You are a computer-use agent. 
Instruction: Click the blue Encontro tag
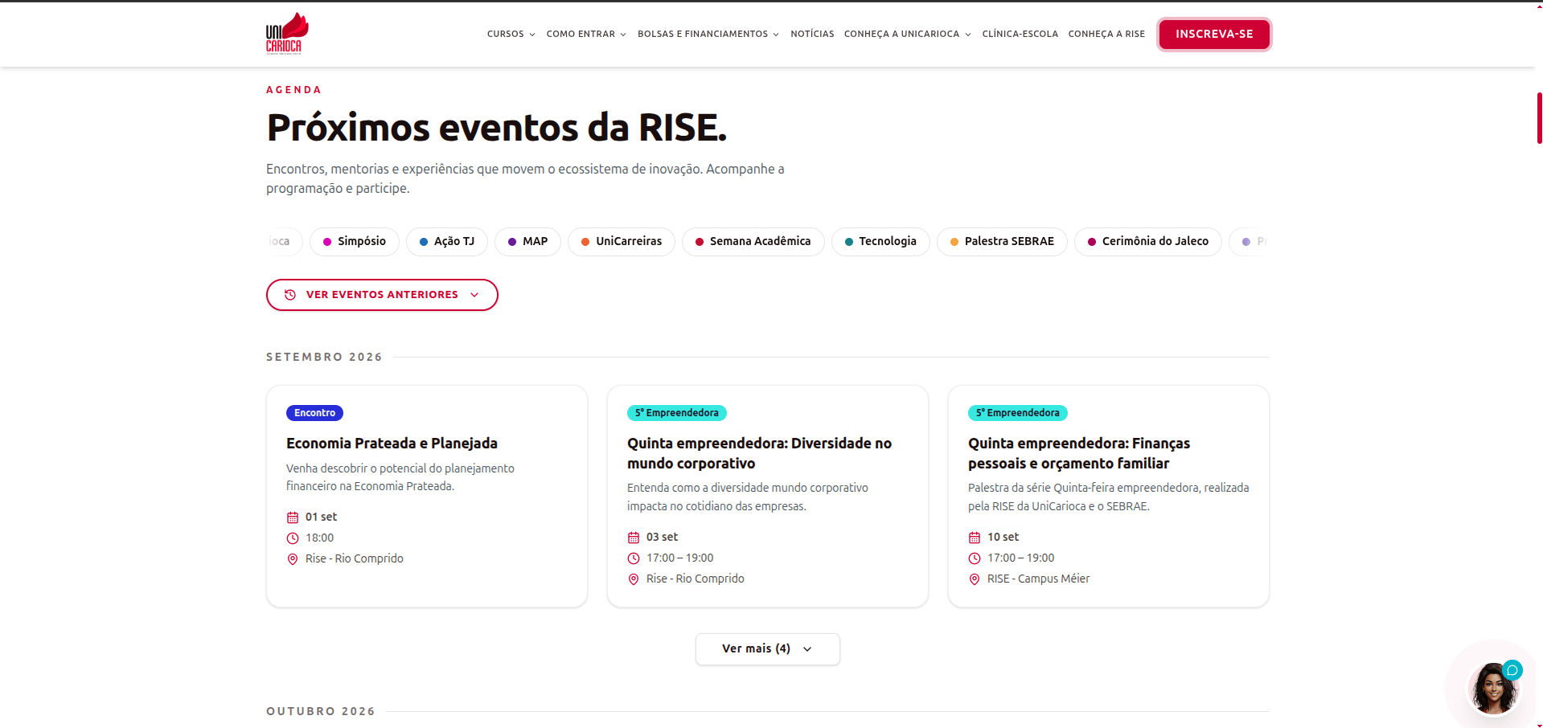(x=314, y=413)
